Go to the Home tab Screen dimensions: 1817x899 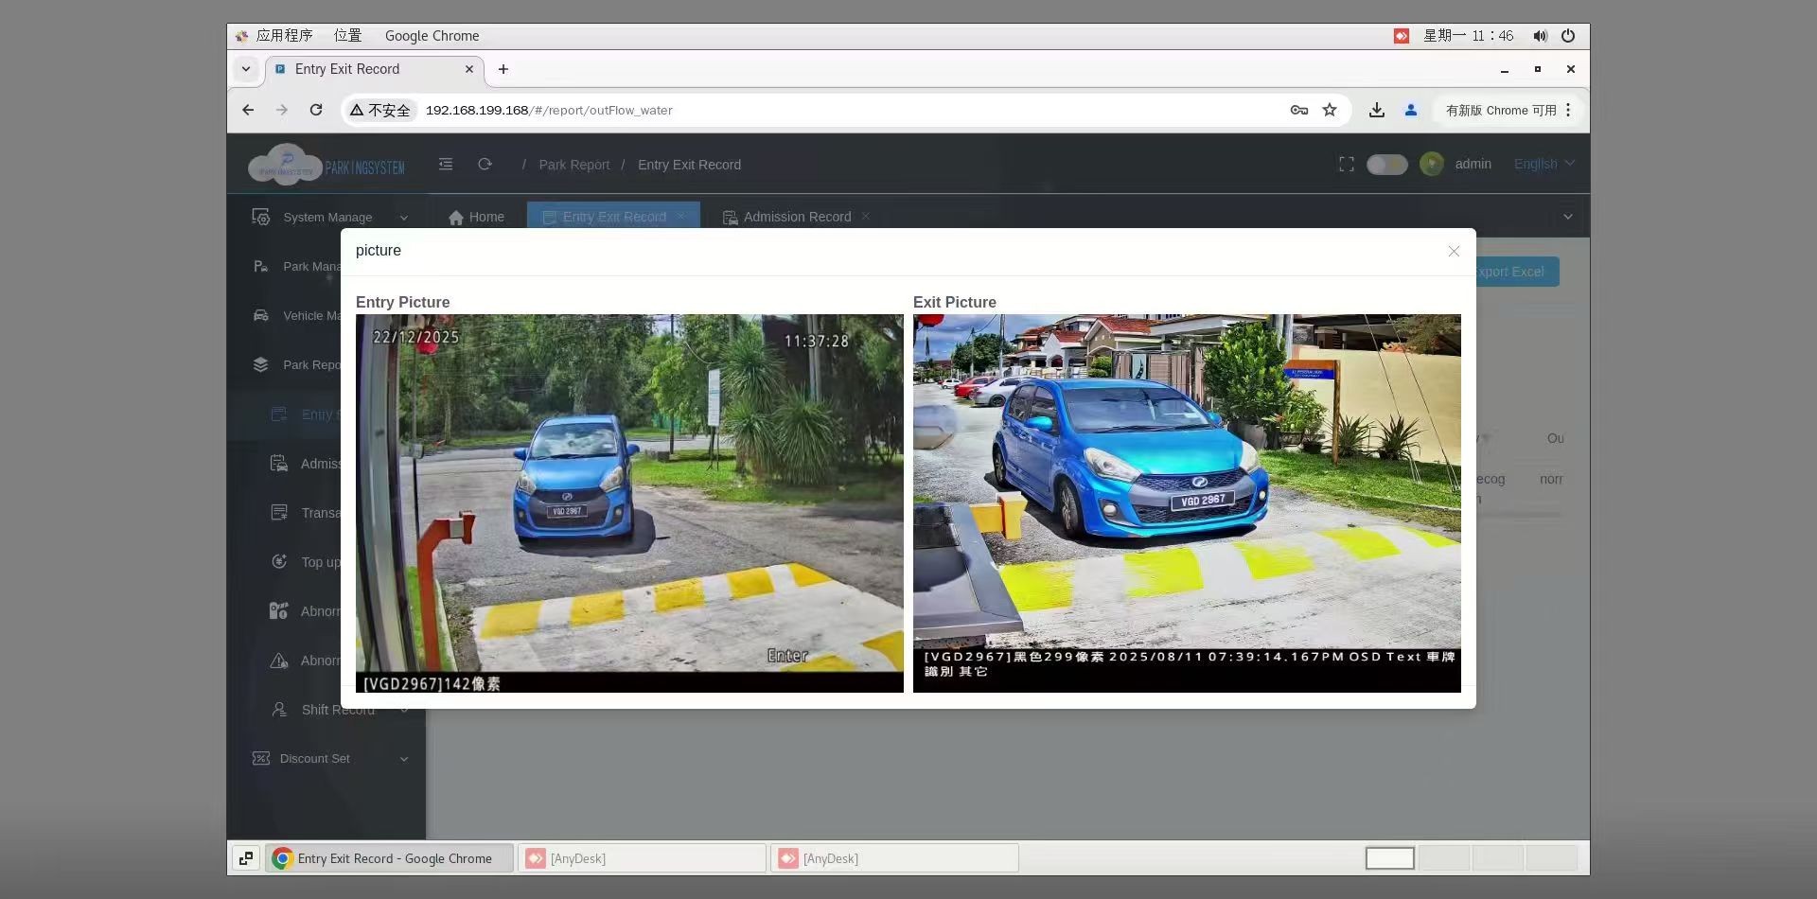476,217
